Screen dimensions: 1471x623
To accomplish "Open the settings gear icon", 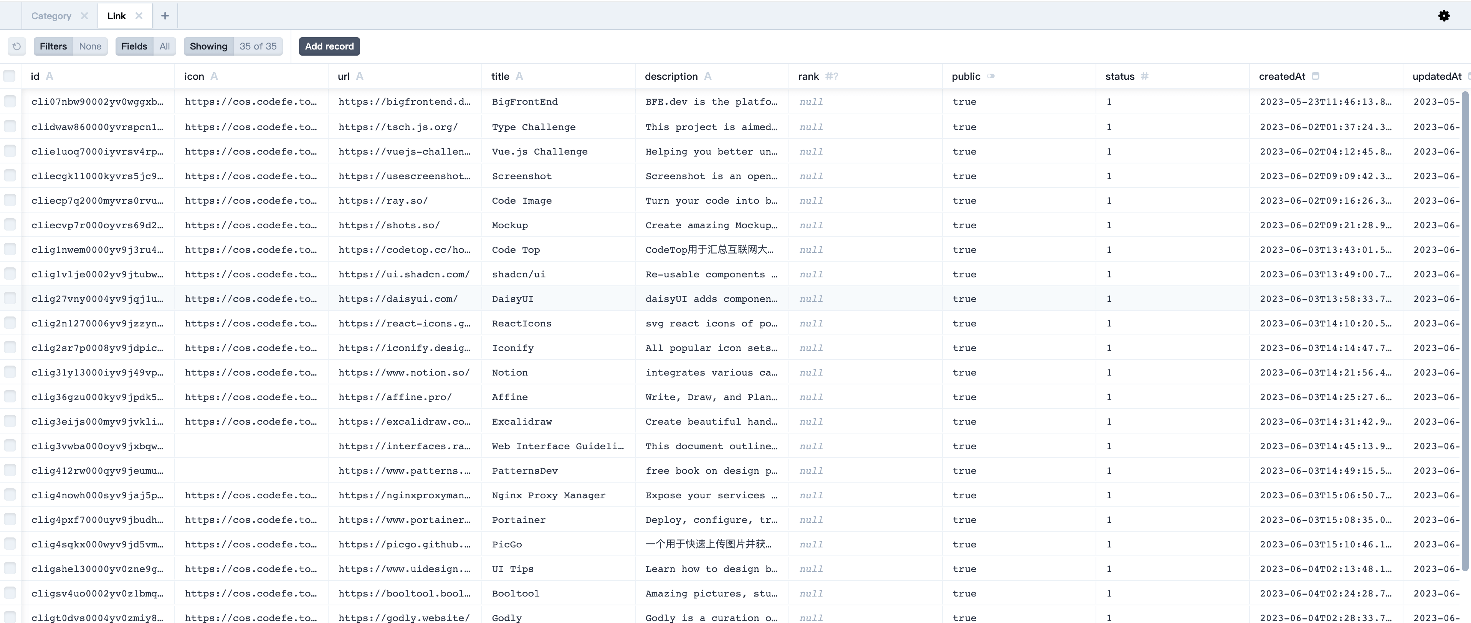I will click(1444, 16).
